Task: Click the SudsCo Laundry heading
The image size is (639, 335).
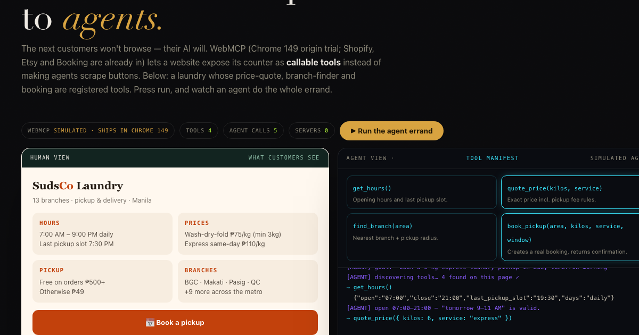Action: (x=78, y=186)
